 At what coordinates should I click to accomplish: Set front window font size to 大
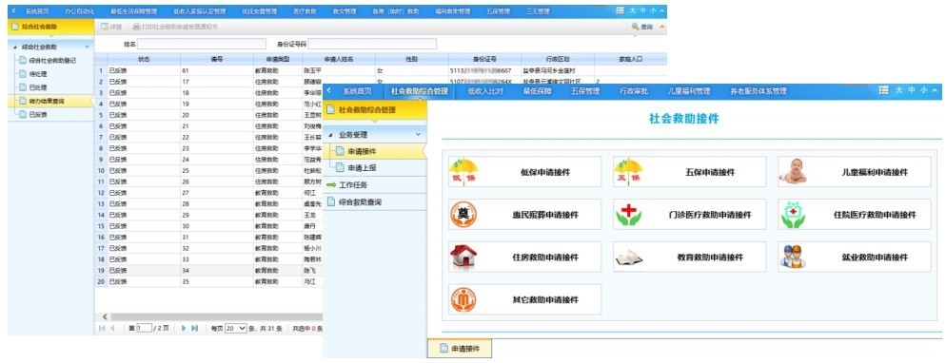click(x=898, y=90)
